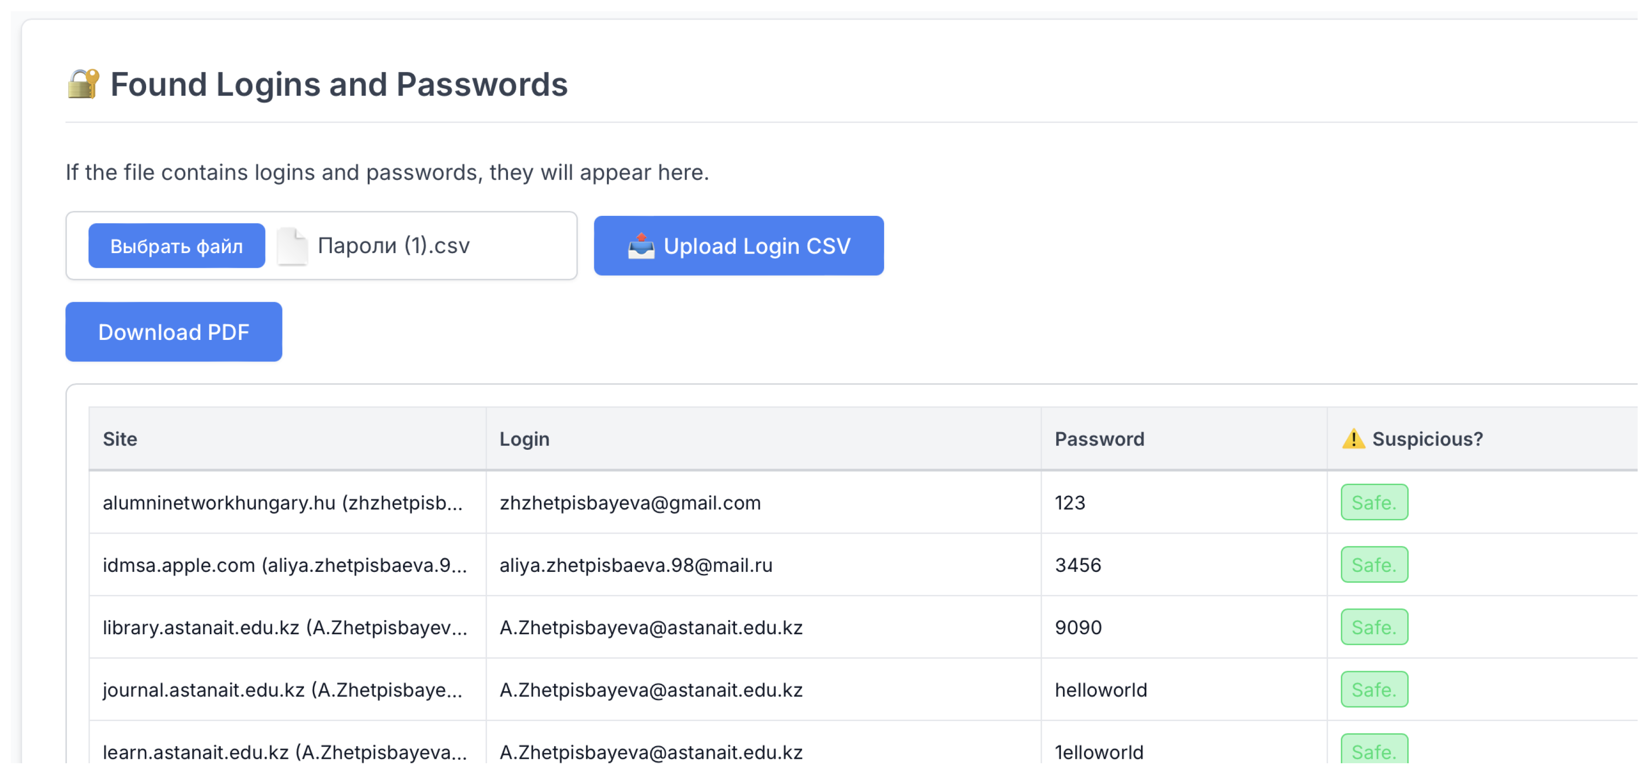The image size is (1645, 775).
Task: Toggle the Safe badge on the journal.astanait.edu.kz row
Action: coord(1374,689)
